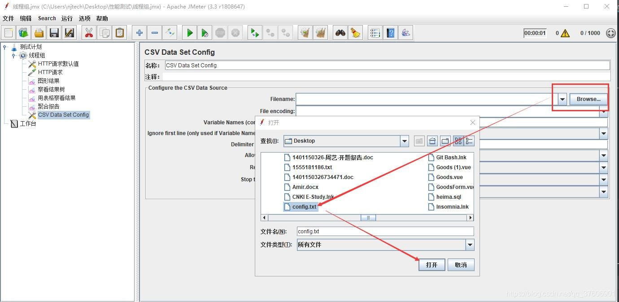Image resolution: width=619 pixels, height=302 pixels.
Task: Select HTTP请求 in the tree
Action: click(50, 72)
